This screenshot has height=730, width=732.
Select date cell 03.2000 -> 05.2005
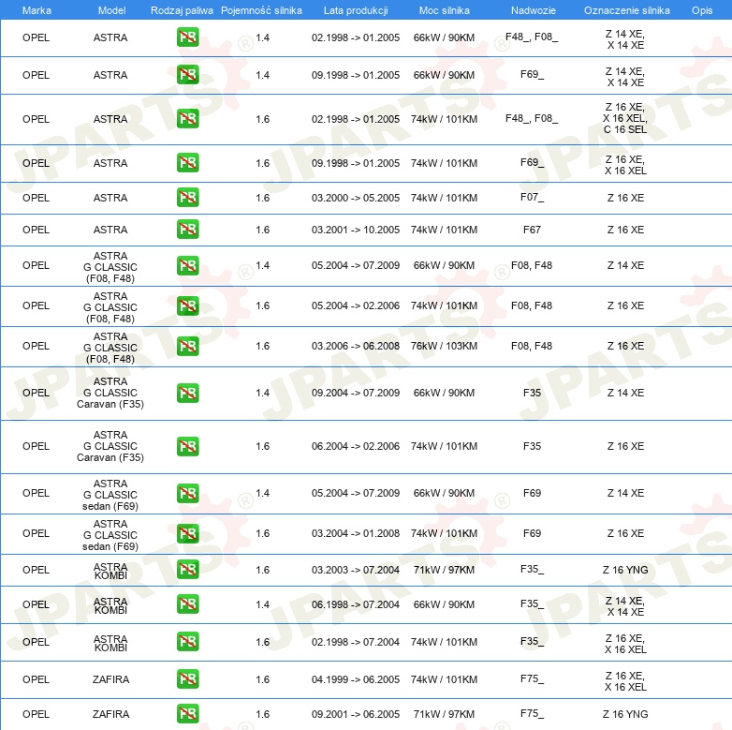tap(356, 198)
